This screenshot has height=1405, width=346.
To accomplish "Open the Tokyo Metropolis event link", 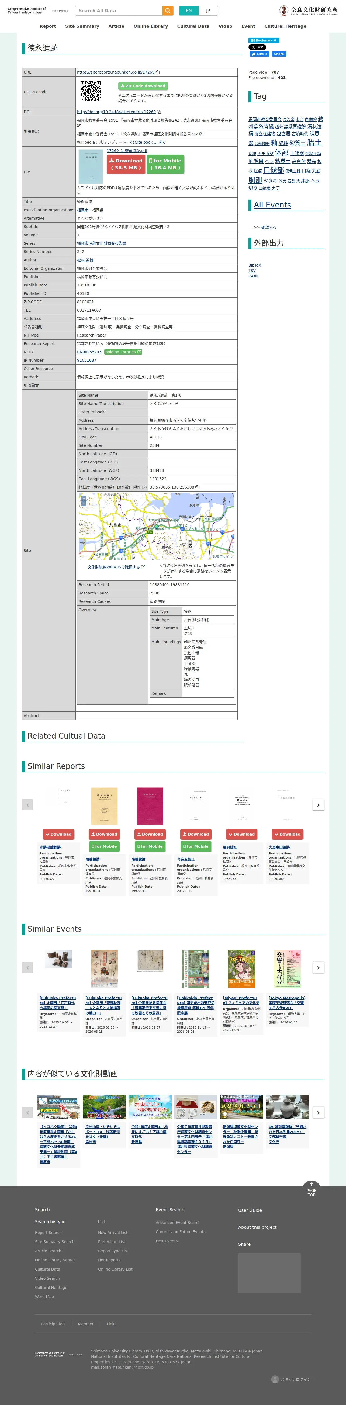I will [x=287, y=1002].
